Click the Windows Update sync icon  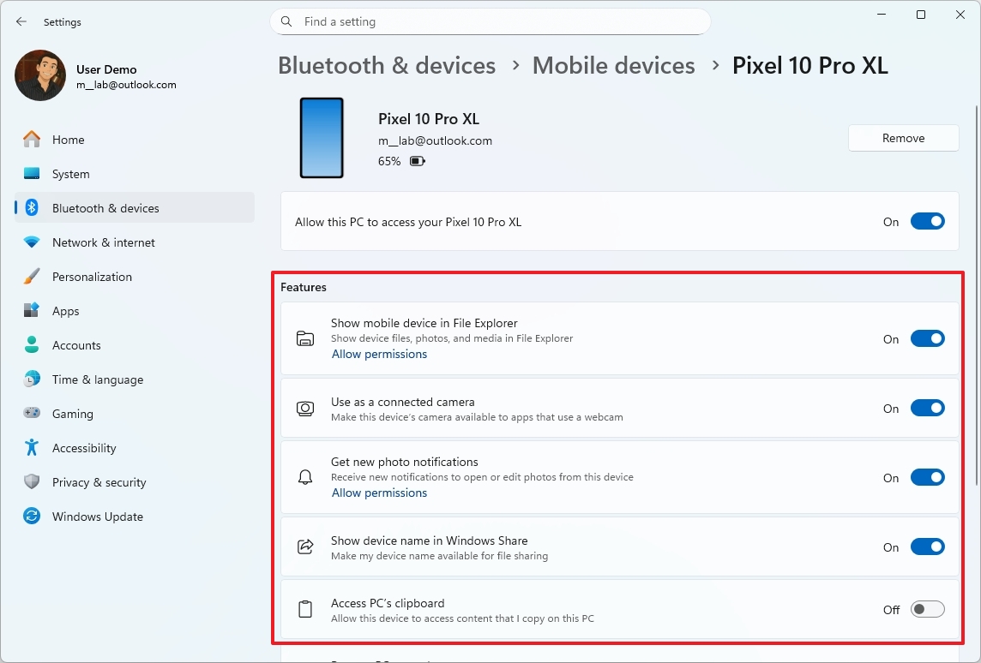click(x=32, y=517)
